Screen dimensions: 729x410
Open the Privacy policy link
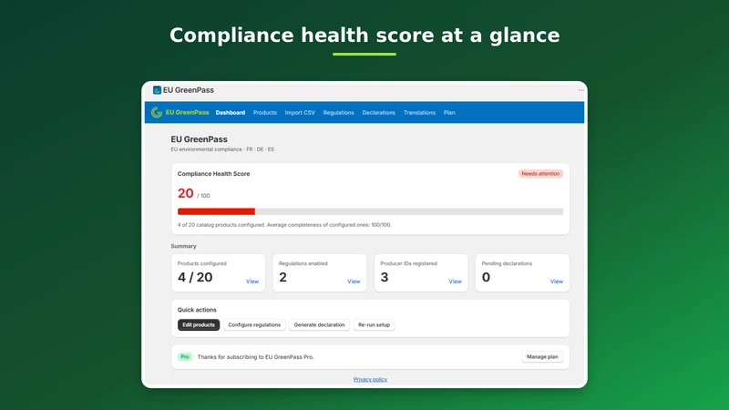pos(370,379)
